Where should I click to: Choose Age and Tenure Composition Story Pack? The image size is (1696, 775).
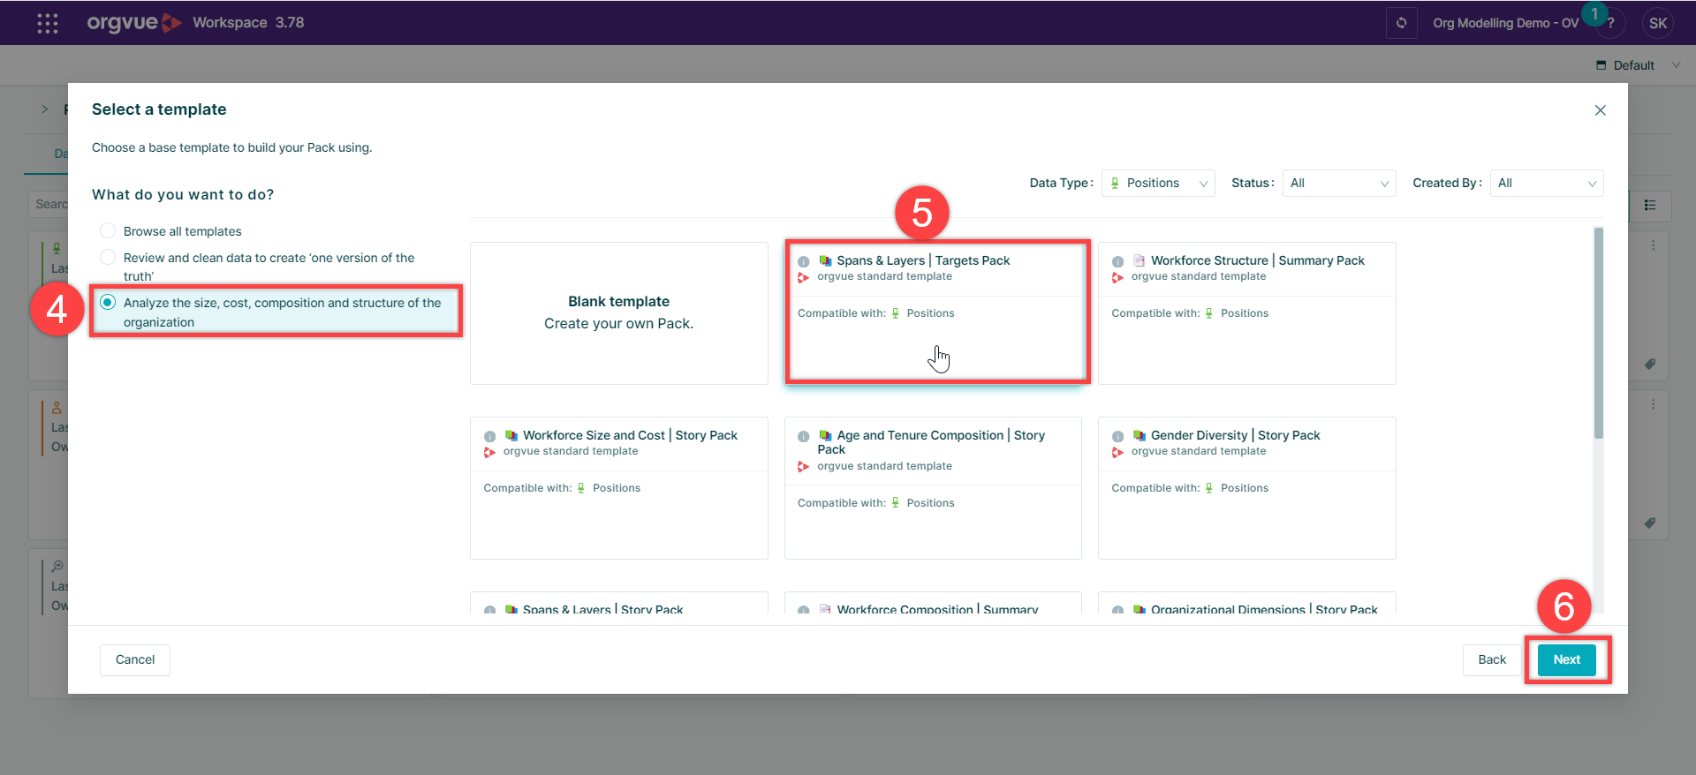coord(933,488)
